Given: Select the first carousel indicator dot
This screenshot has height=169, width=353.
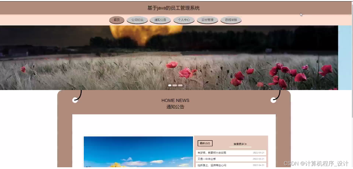Looking at the screenshot, I should pyautogui.click(x=170, y=85).
